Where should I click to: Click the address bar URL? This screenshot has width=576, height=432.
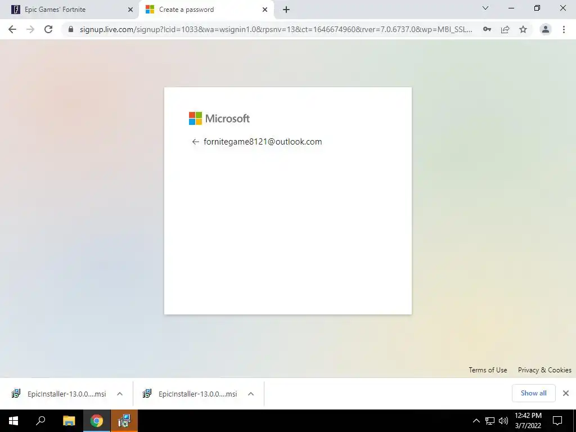[276, 29]
